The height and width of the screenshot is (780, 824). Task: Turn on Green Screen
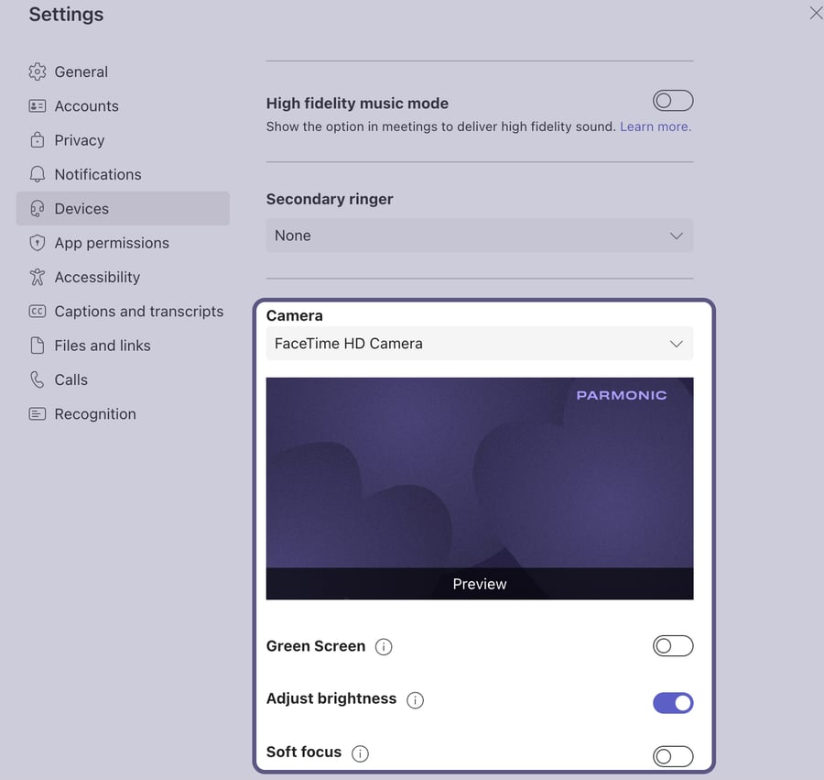click(673, 645)
